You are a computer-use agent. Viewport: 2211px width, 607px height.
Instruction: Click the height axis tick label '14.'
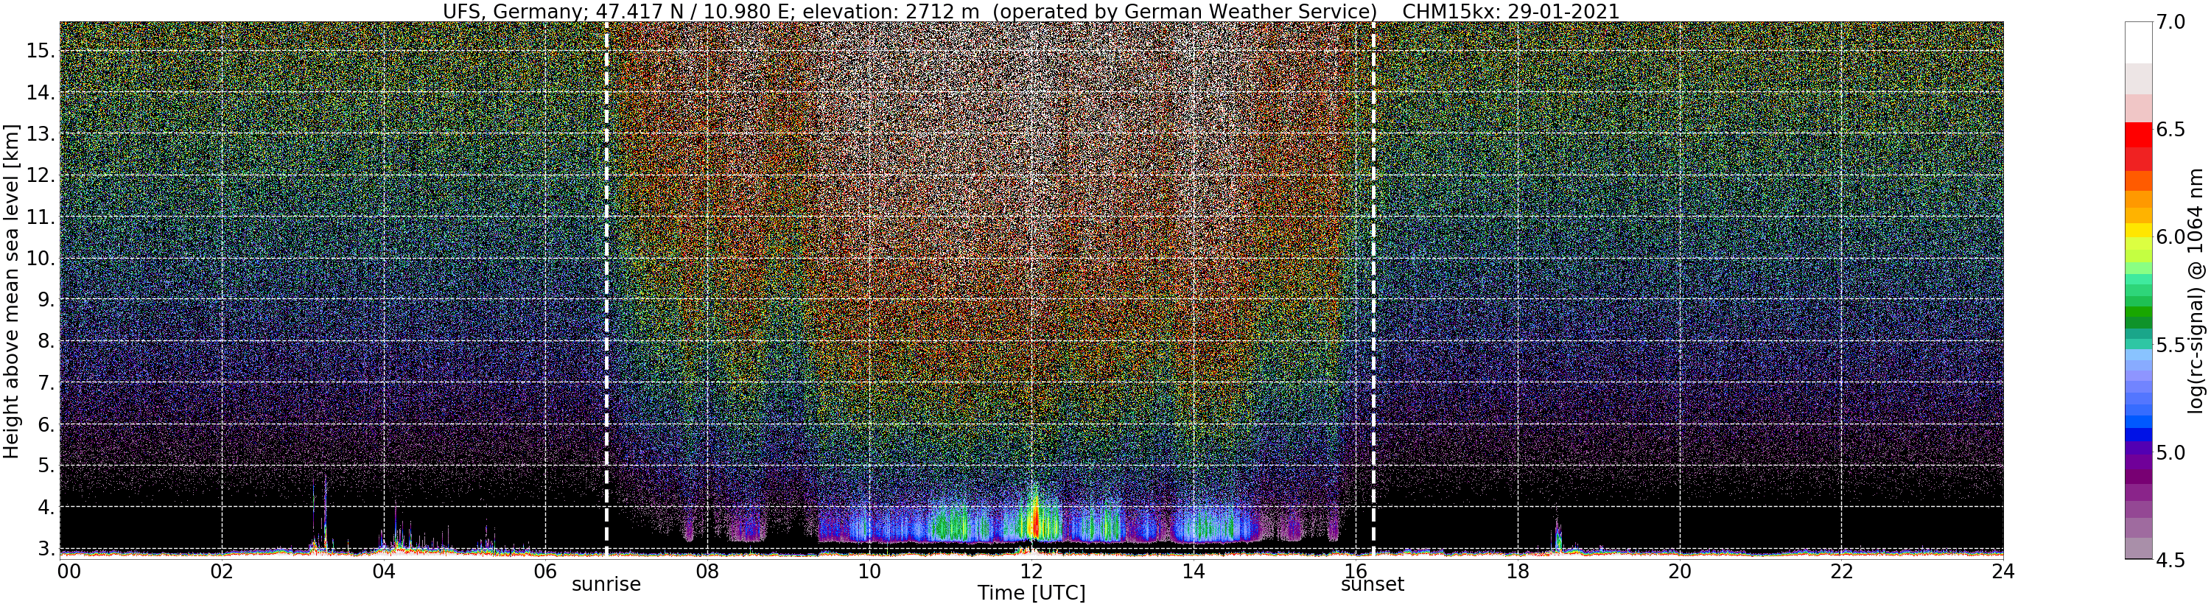[41, 92]
